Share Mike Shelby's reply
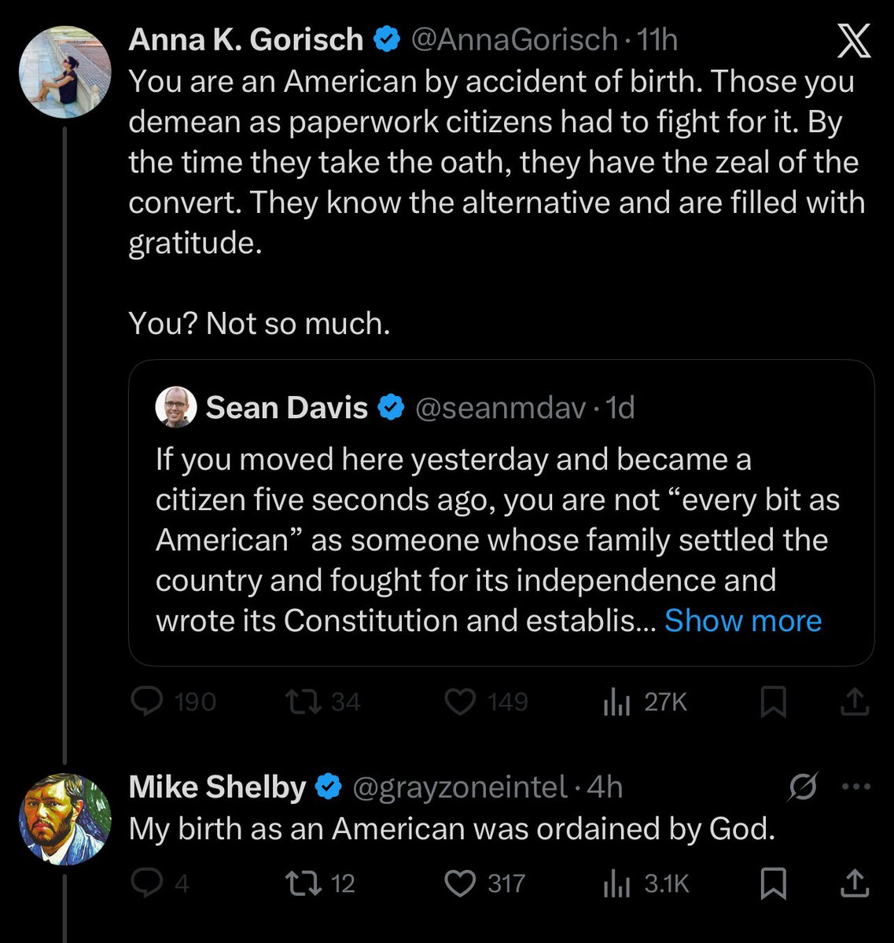The height and width of the screenshot is (943, 894). coord(854,884)
